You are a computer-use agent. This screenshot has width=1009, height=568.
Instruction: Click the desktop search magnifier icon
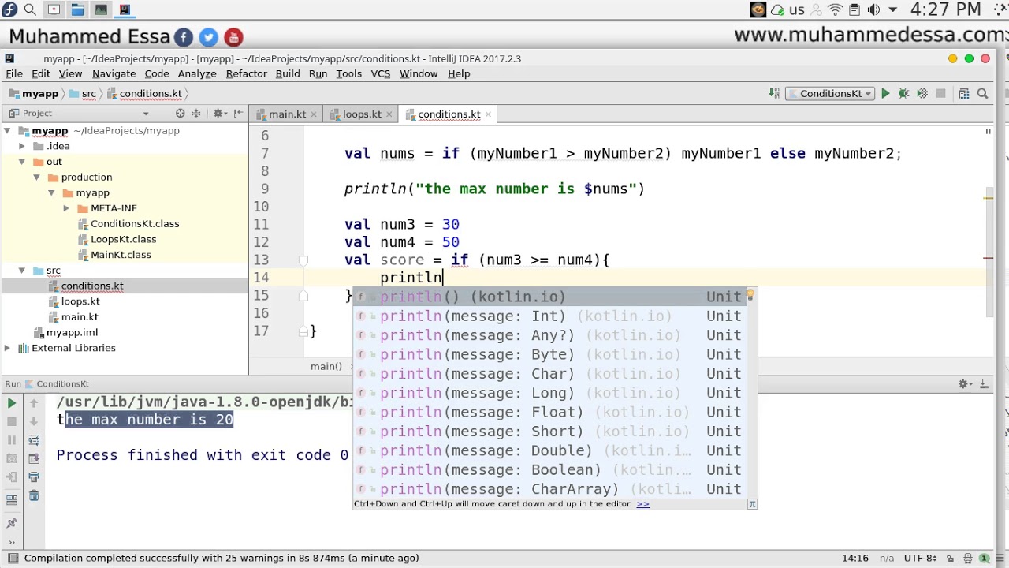(30, 9)
